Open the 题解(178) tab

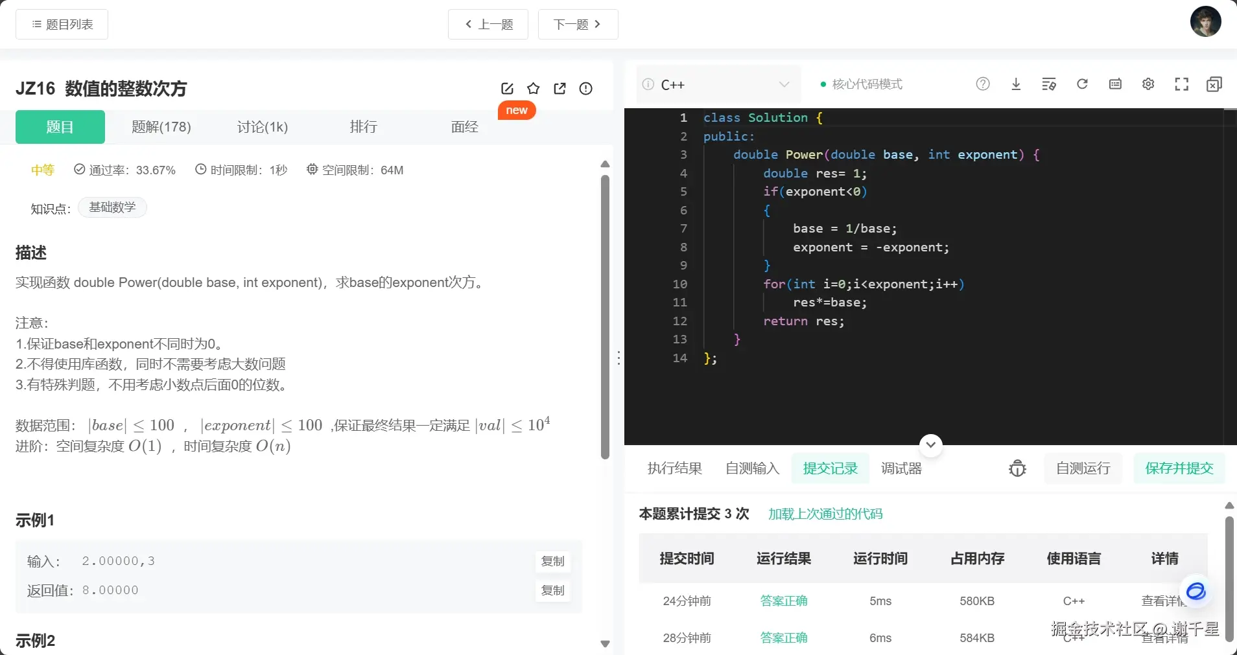click(x=161, y=126)
